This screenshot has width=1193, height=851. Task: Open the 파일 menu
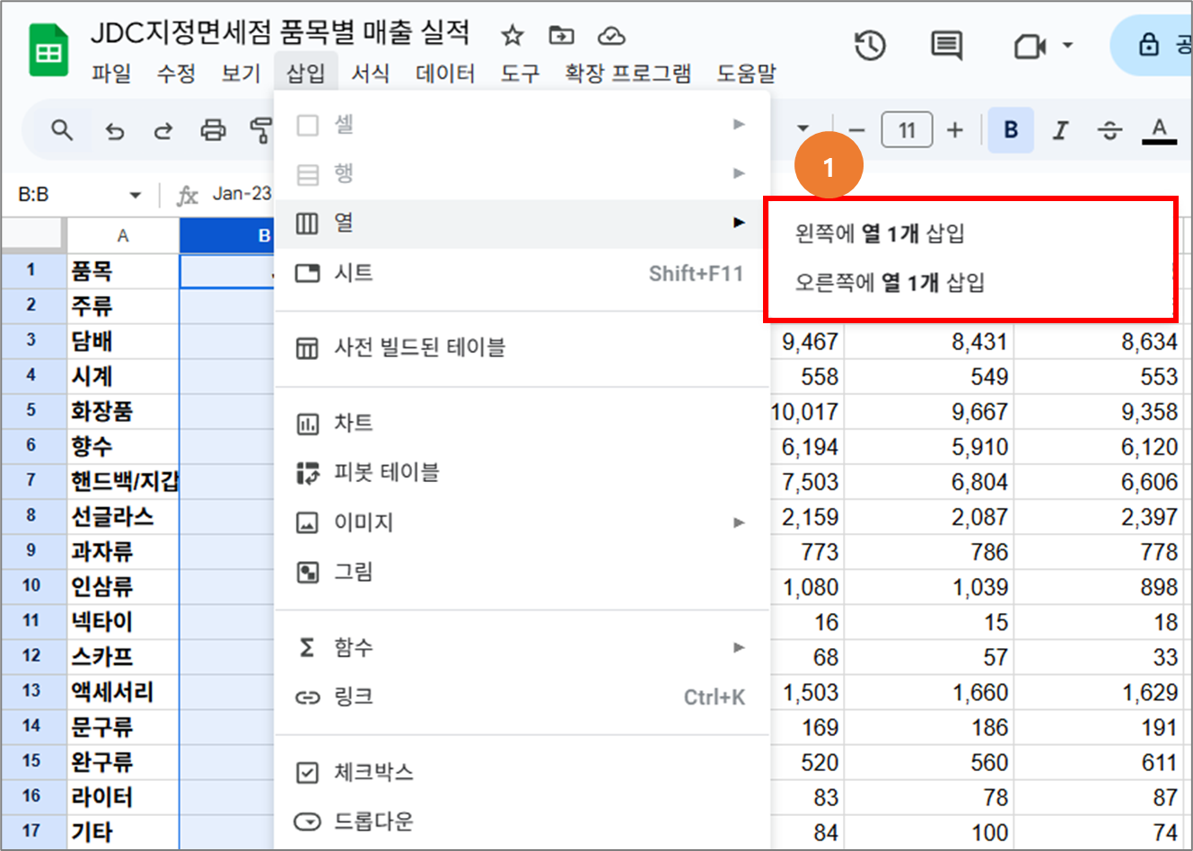[x=111, y=74]
